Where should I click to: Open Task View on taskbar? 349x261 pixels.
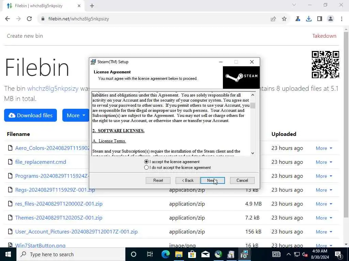point(150,254)
